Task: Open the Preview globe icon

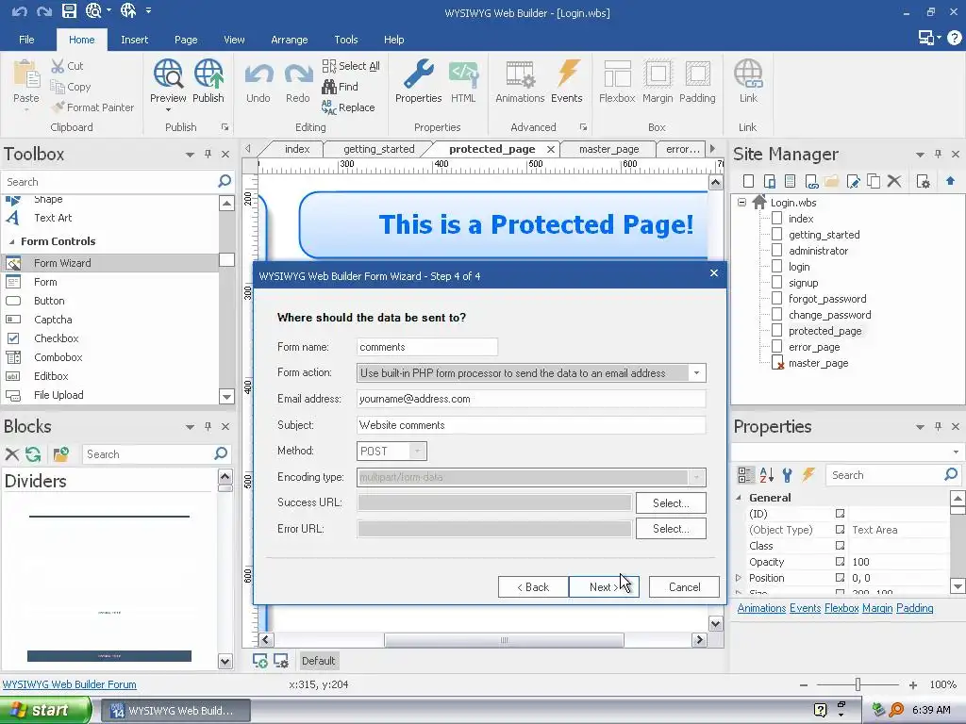Action: (x=168, y=74)
